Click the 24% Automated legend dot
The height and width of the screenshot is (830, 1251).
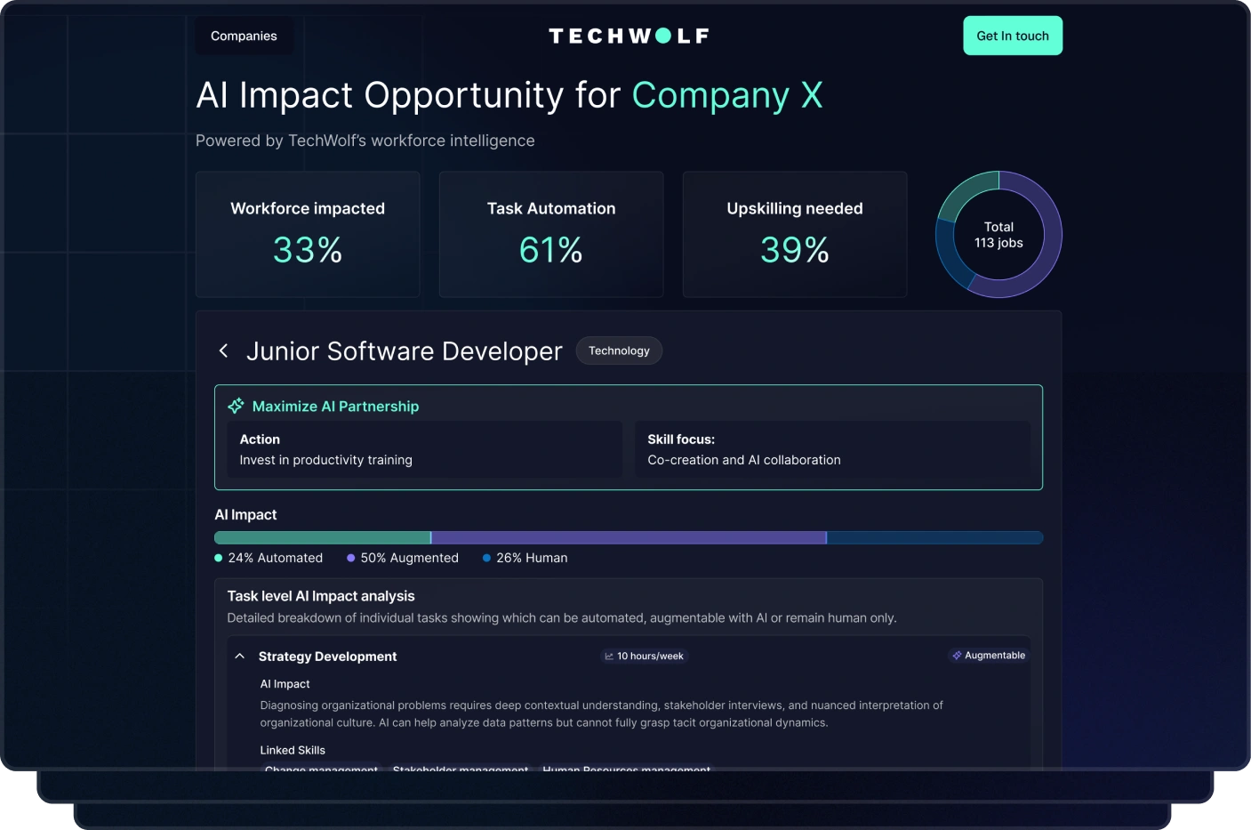[x=219, y=558]
